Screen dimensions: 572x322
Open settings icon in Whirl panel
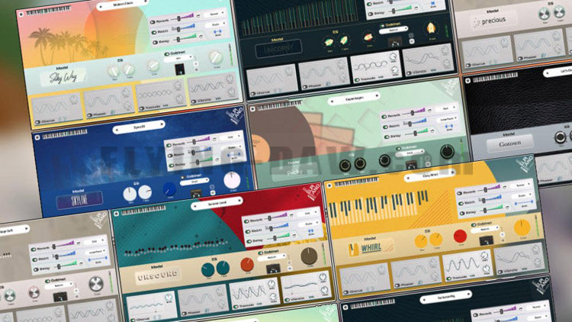click(x=329, y=186)
